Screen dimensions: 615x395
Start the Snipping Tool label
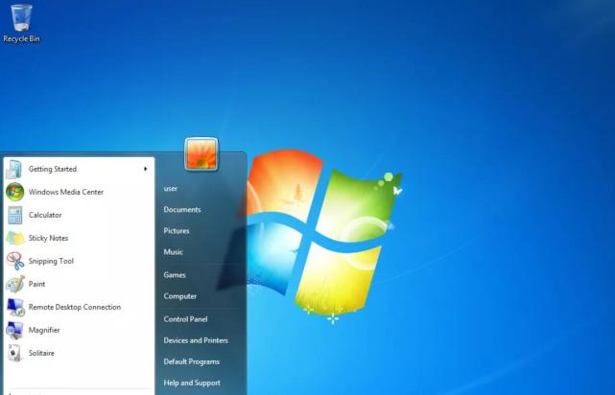click(51, 261)
